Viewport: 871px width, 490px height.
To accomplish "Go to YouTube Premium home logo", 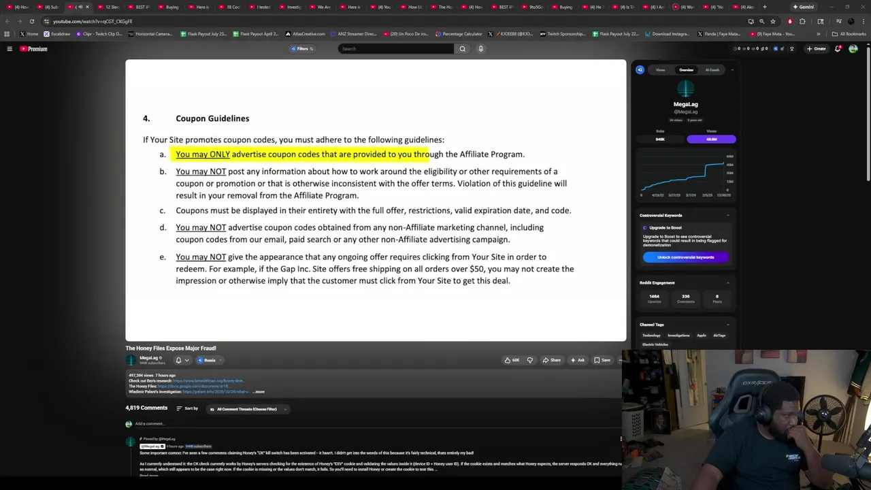I will coord(33,48).
